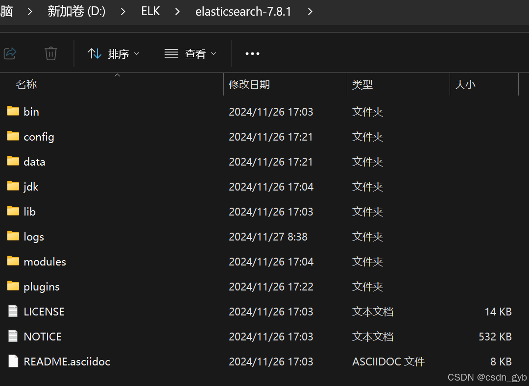This screenshot has height=386, width=529.
Task: Click the data folder name
Action: tap(34, 162)
